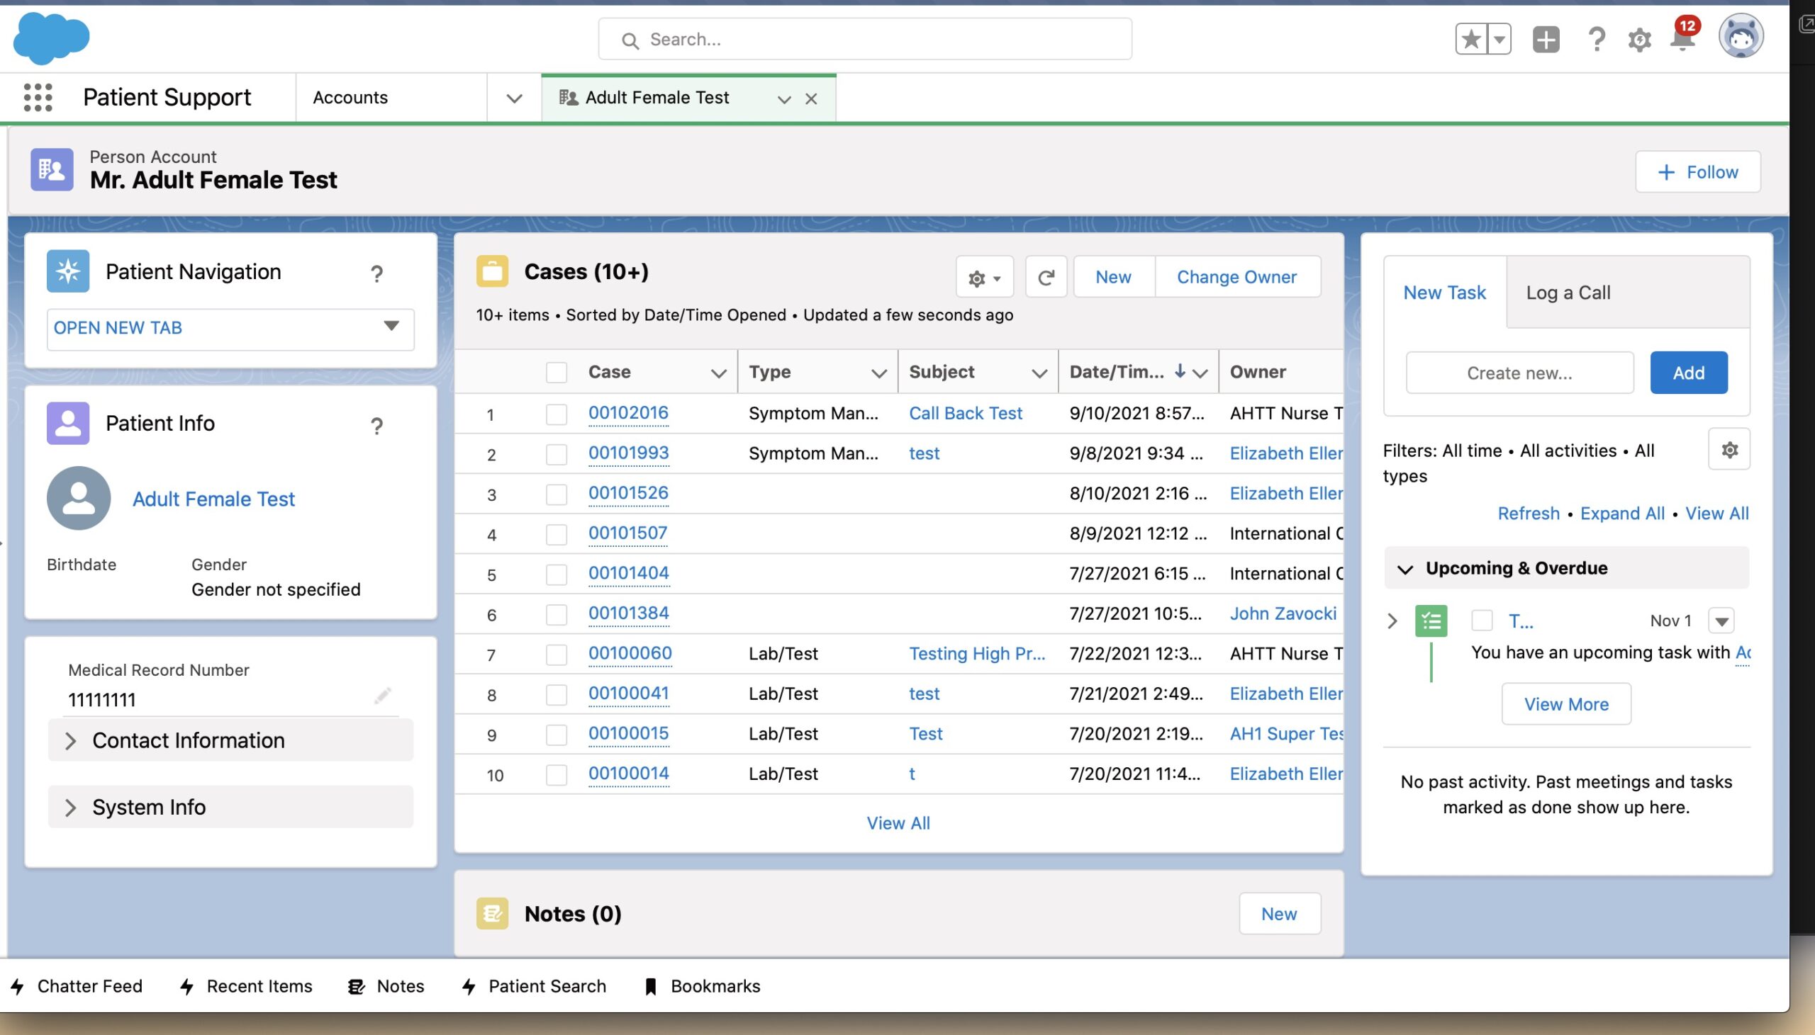The width and height of the screenshot is (1815, 1035).
Task: Open the Favorites list dropdown arrow
Action: point(1499,39)
